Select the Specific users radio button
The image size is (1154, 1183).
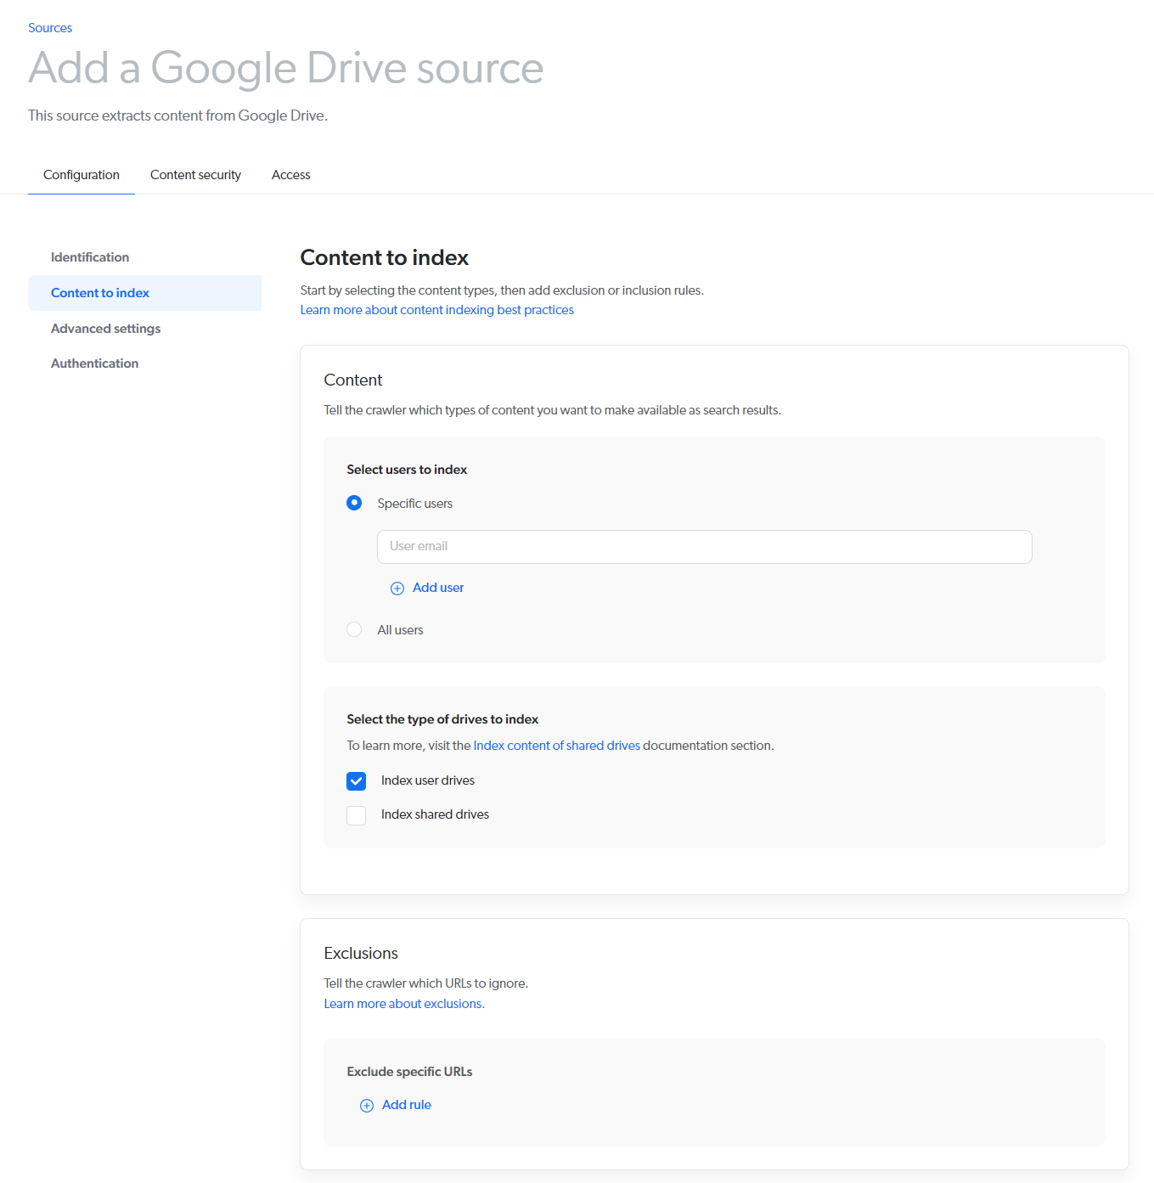point(354,503)
